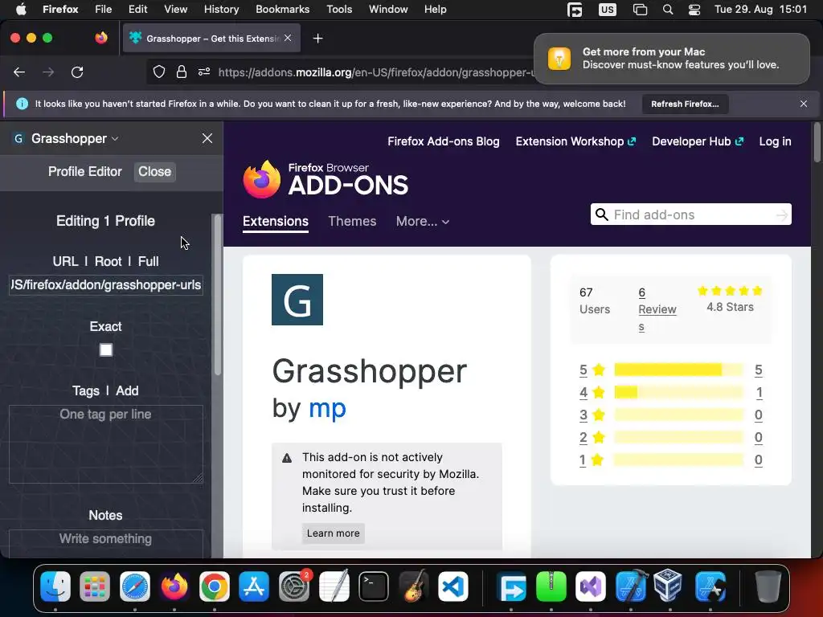Open the Apple menu
The height and width of the screenshot is (617, 823).
21,9
